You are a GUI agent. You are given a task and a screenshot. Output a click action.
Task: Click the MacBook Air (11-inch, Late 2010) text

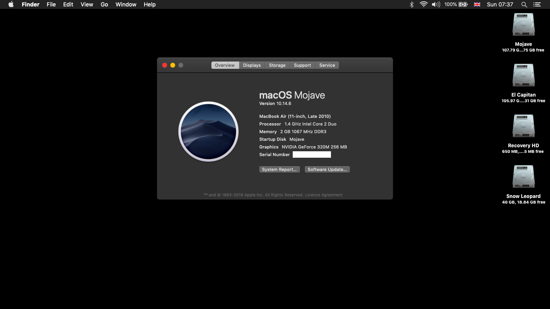pos(295,116)
